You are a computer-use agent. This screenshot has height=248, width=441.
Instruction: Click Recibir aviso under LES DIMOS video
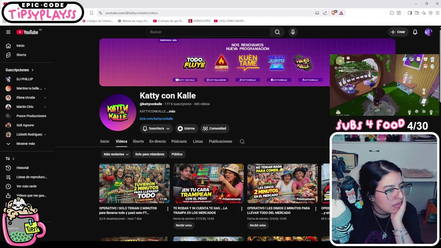258,226
